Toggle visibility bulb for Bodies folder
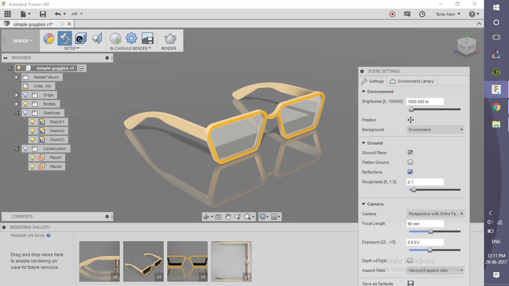Viewport: 509px width, 286px height. [26, 104]
